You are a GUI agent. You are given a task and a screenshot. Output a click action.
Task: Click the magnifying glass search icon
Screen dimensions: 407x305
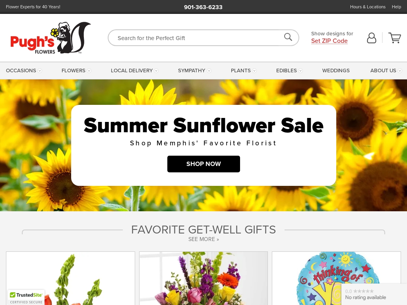point(288,37)
